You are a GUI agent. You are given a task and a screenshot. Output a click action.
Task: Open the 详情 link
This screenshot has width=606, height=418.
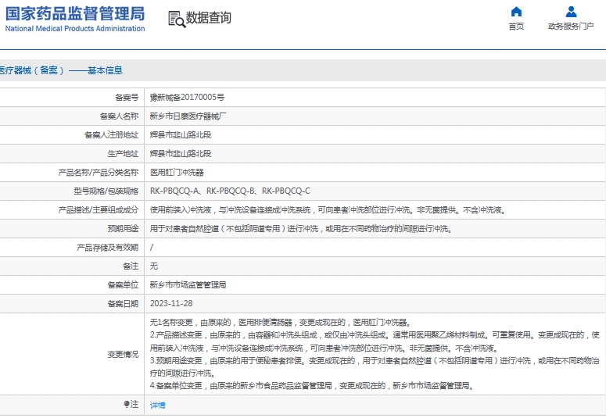(158, 405)
